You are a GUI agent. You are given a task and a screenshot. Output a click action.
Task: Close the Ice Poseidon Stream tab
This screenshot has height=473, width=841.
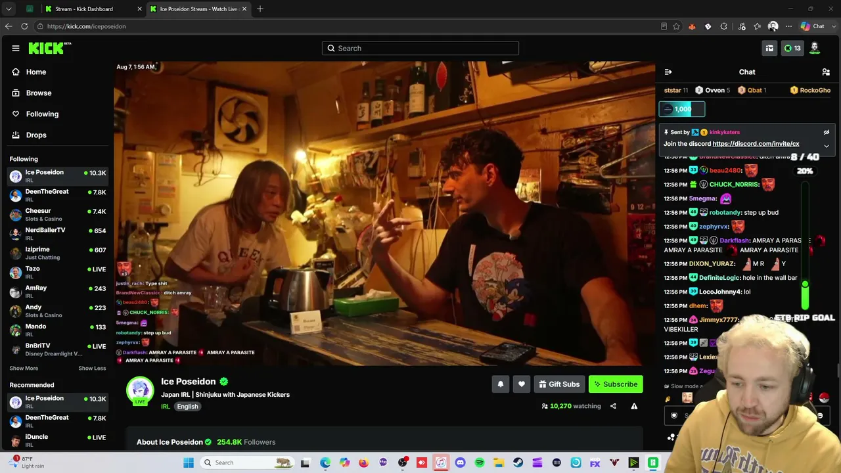[244, 9]
